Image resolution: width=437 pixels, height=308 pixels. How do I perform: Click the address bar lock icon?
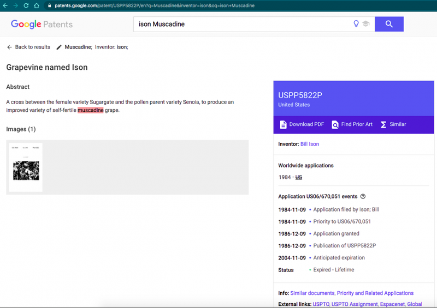coord(49,5)
